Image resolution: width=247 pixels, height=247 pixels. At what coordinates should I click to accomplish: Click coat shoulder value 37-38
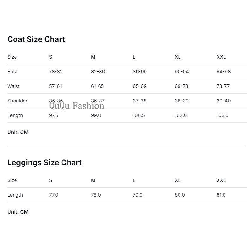tap(140, 101)
